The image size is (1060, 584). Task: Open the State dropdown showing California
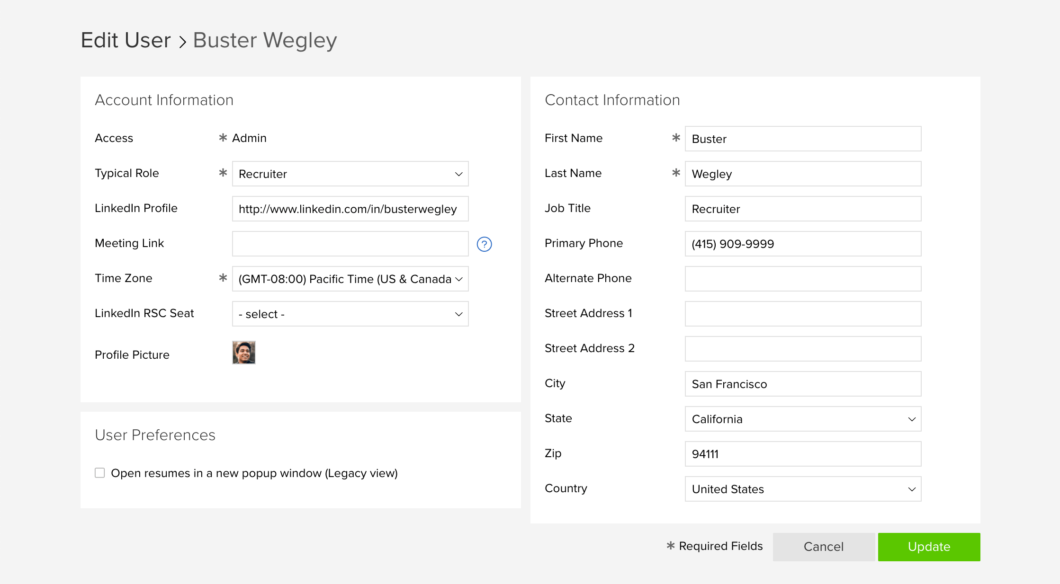click(x=803, y=419)
